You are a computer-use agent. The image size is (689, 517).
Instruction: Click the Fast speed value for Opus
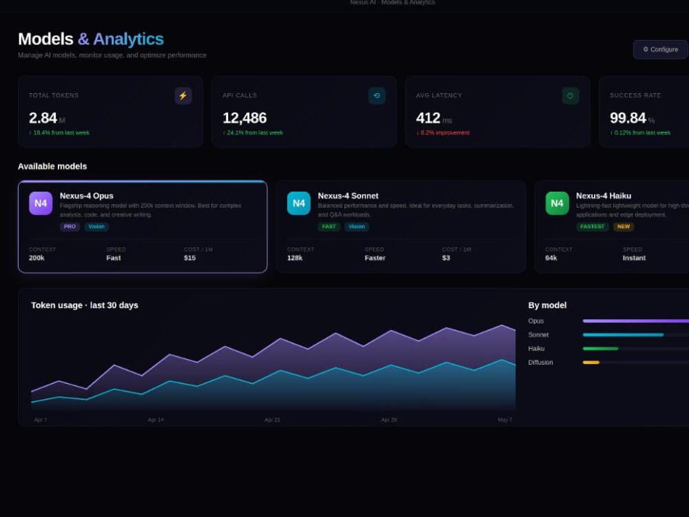tap(114, 258)
